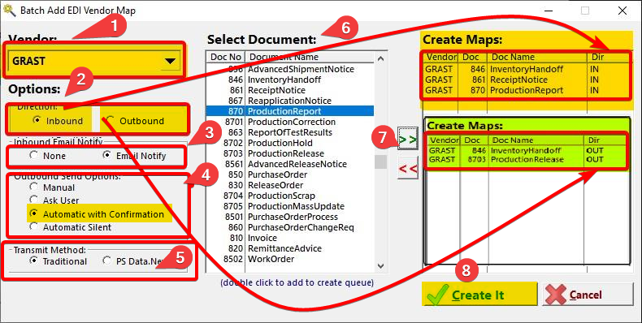Open the GRAST vendor dropdown arrow
Viewport: 642px width, 323px height.
pyautogui.click(x=170, y=62)
